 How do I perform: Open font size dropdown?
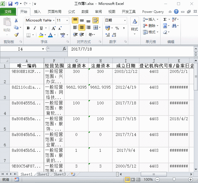pyautogui.click(x=67, y=20)
